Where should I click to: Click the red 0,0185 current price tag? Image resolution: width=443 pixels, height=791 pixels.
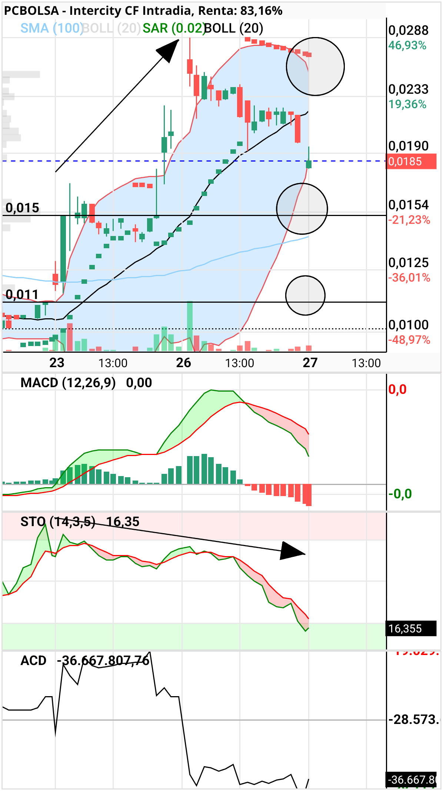pyautogui.click(x=411, y=162)
